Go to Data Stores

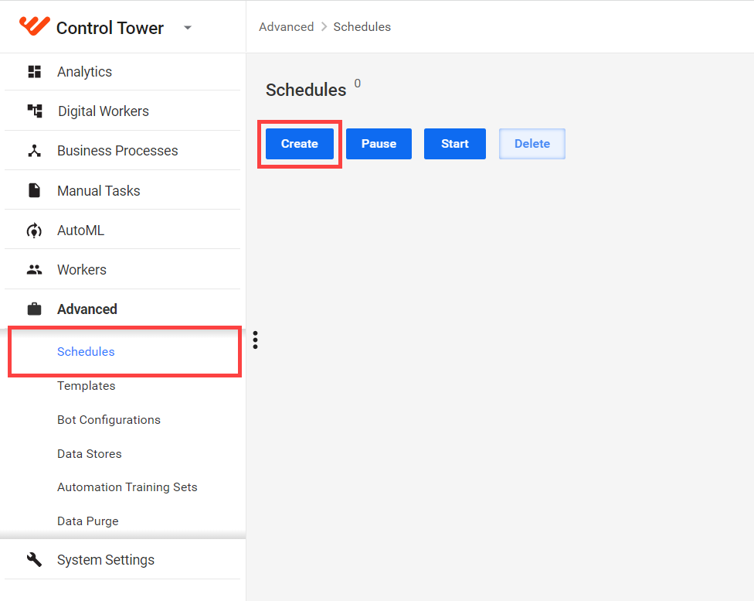(x=90, y=453)
